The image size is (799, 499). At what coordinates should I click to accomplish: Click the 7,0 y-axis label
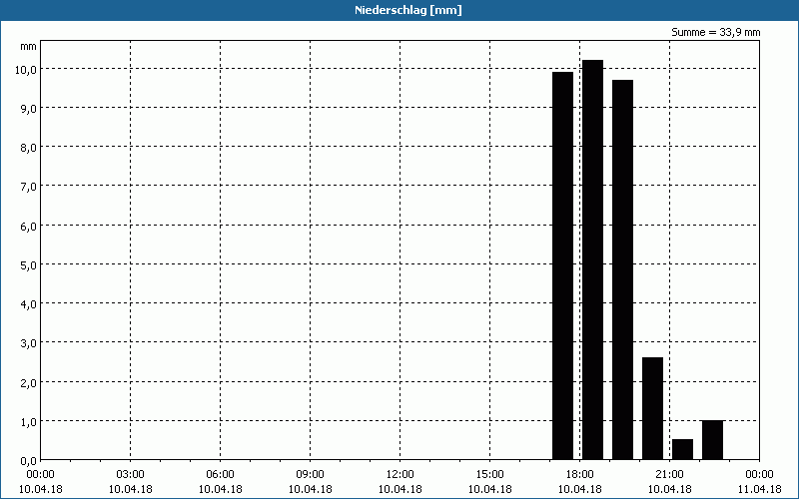tap(28, 187)
